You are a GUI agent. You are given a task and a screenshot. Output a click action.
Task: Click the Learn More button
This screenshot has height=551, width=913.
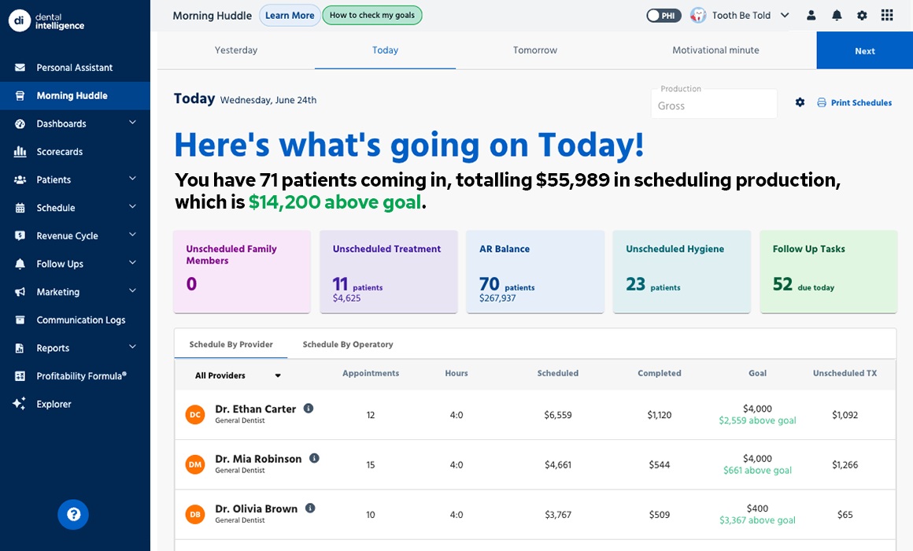[290, 16]
